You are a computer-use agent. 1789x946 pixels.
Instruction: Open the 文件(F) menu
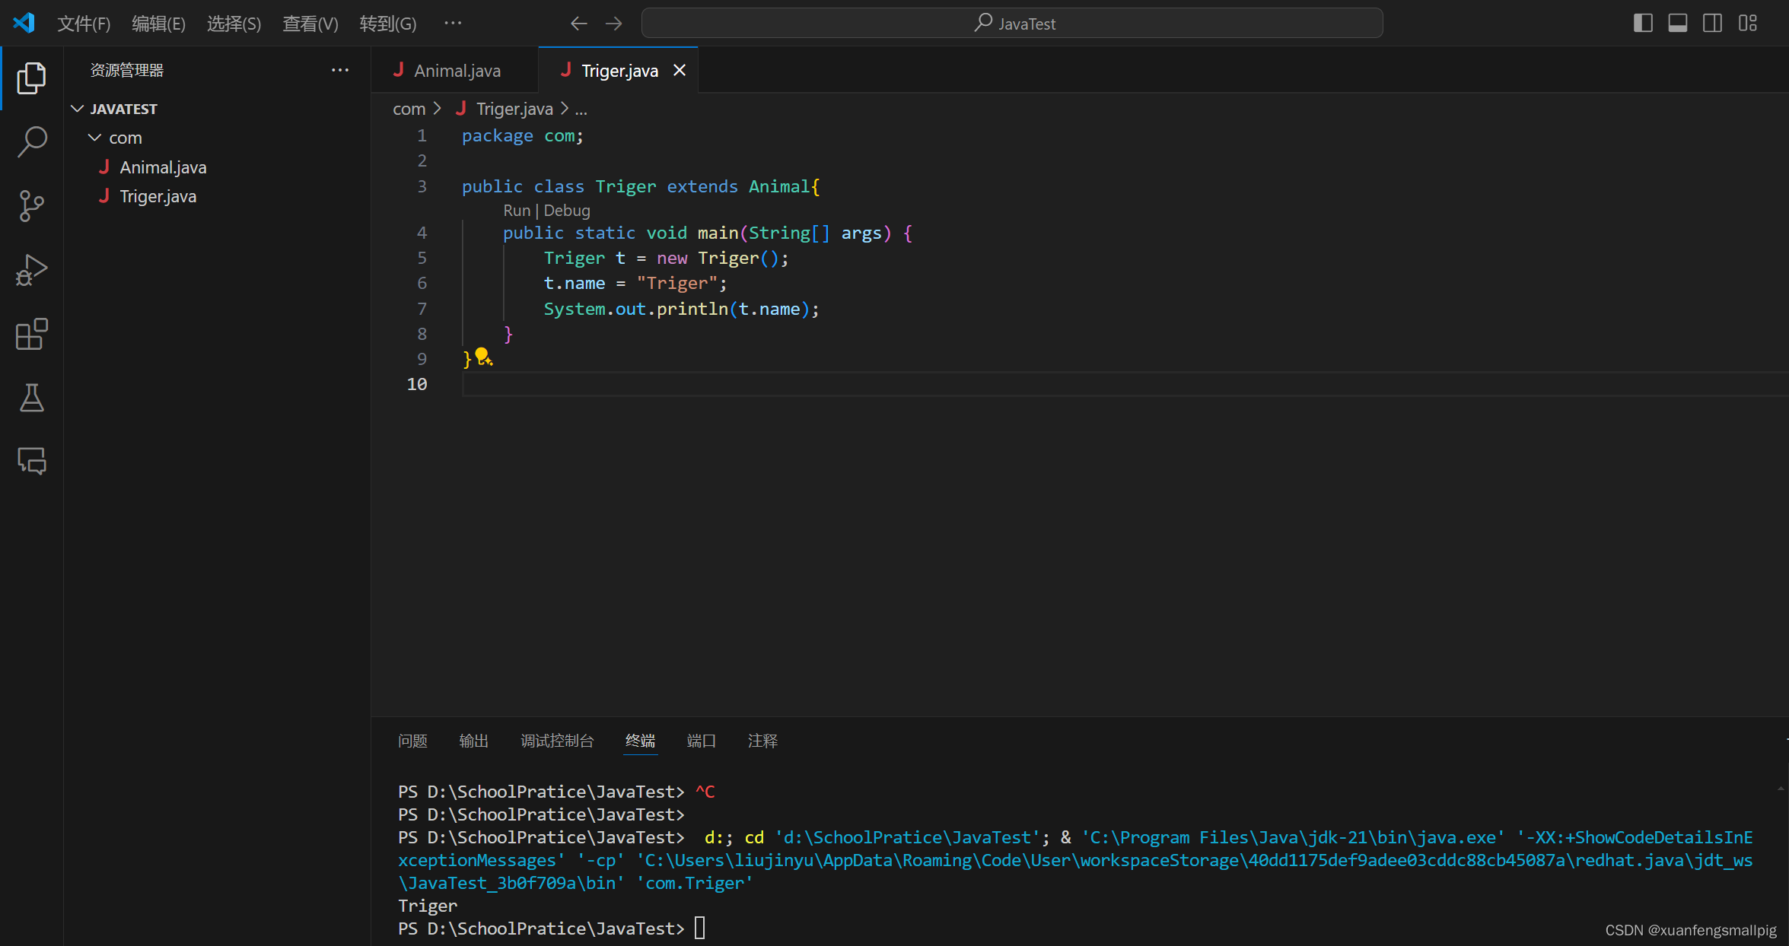pos(84,24)
